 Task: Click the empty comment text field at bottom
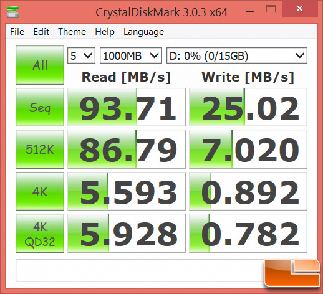click(x=140, y=271)
